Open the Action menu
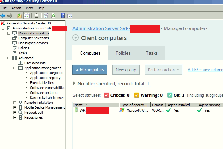 point(16,8)
